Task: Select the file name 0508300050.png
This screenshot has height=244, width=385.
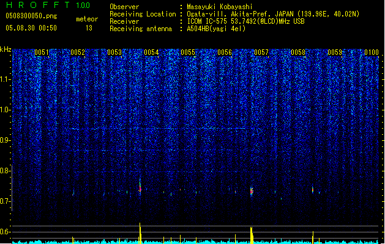Action: (31, 16)
